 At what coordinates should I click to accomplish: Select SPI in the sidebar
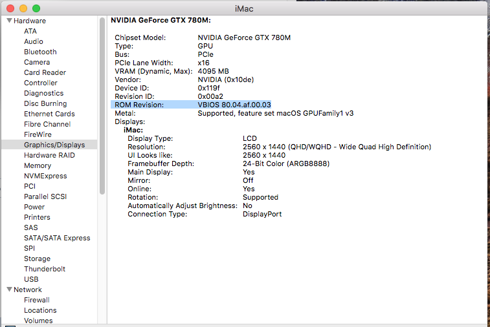click(x=29, y=248)
